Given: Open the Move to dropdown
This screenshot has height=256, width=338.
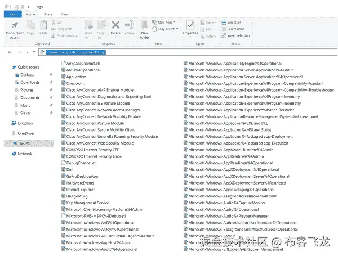Looking at the screenshot, I should (x=88, y=35).
